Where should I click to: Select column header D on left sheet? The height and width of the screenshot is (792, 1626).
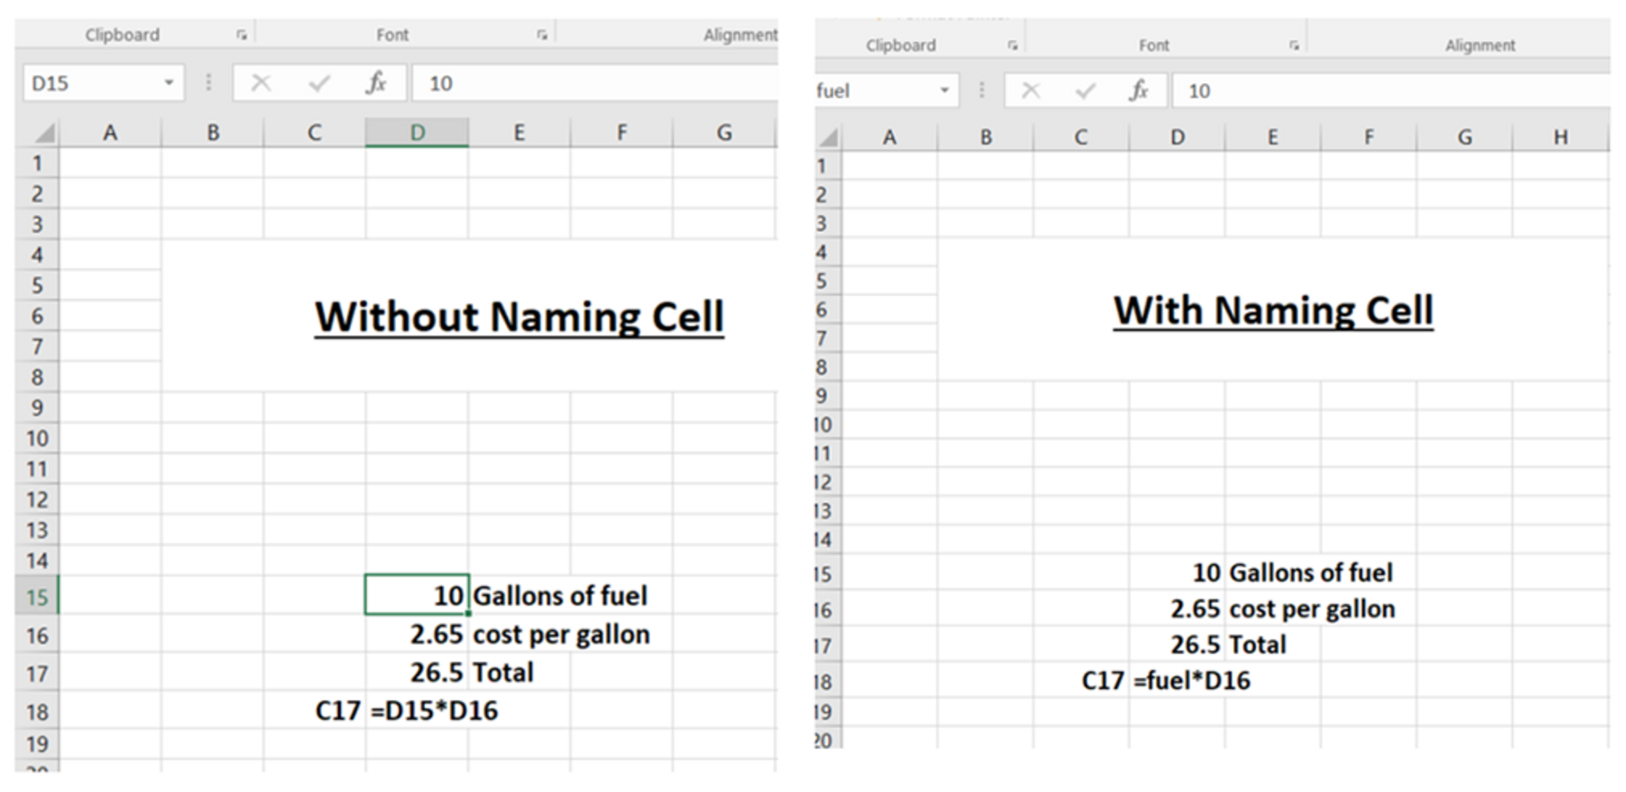click(417, 132)
